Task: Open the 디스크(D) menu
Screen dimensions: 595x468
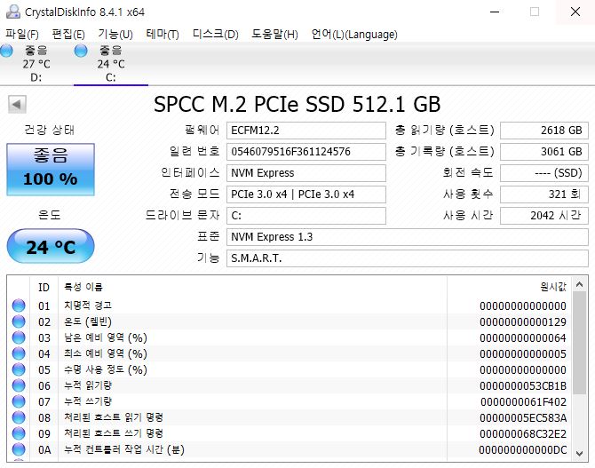Action: (216, 35)
